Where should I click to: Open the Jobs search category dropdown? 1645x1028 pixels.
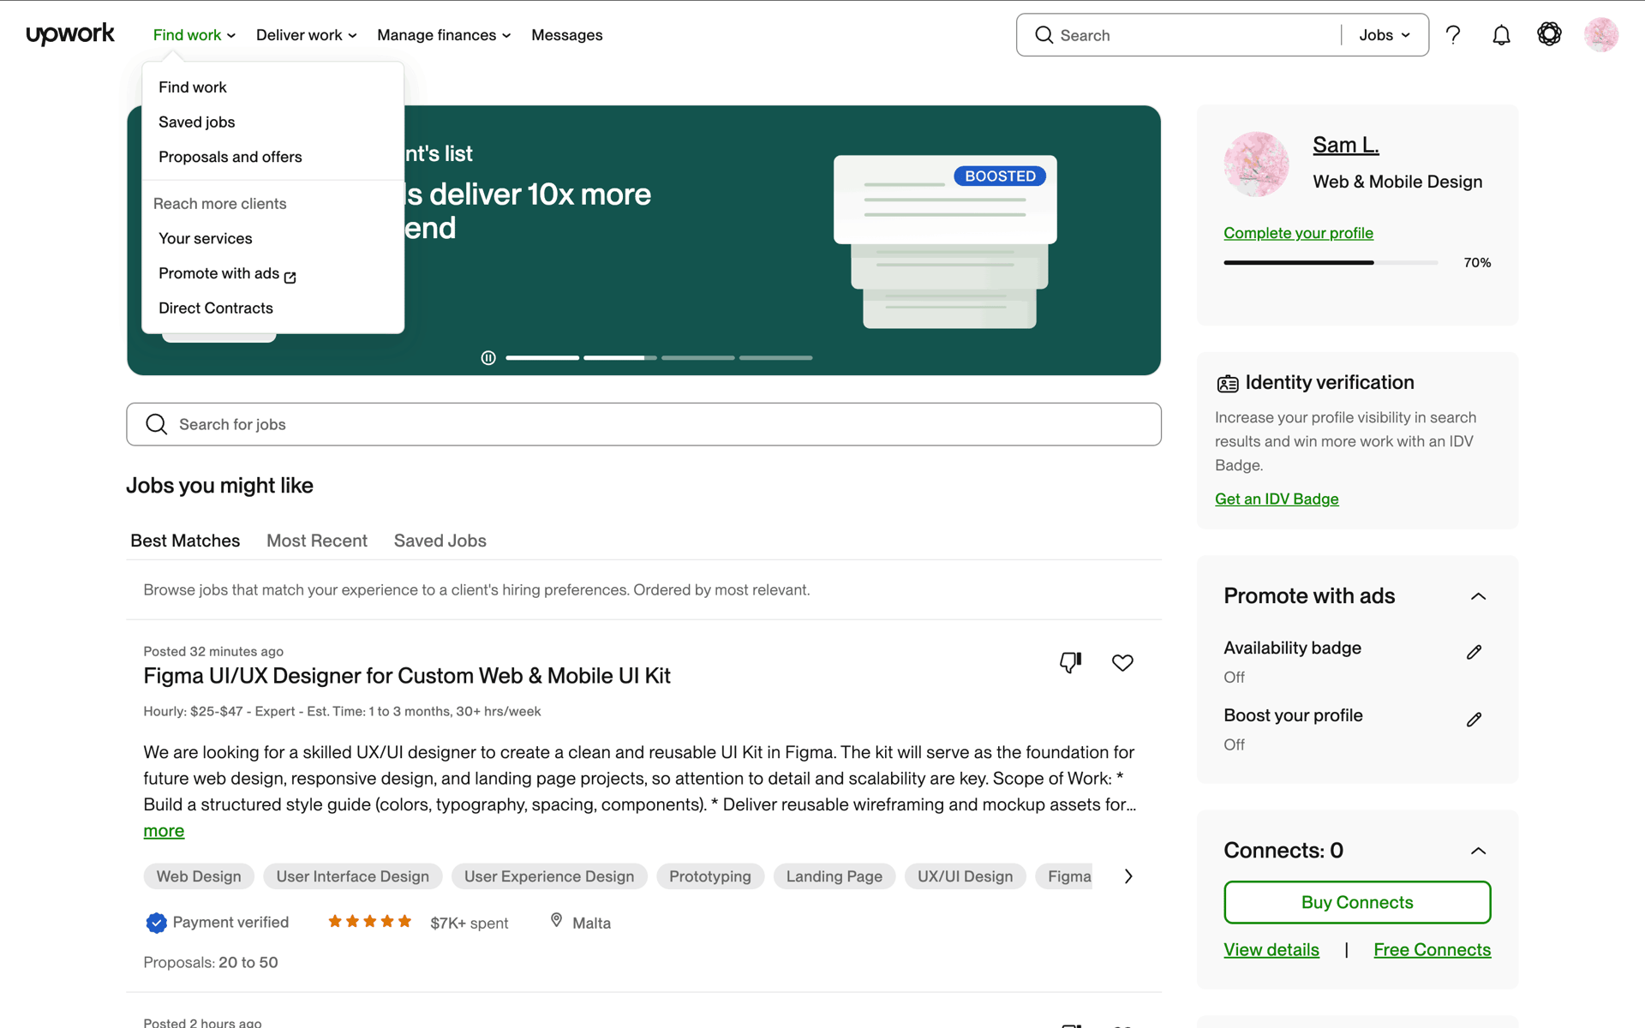point(1385,35)
